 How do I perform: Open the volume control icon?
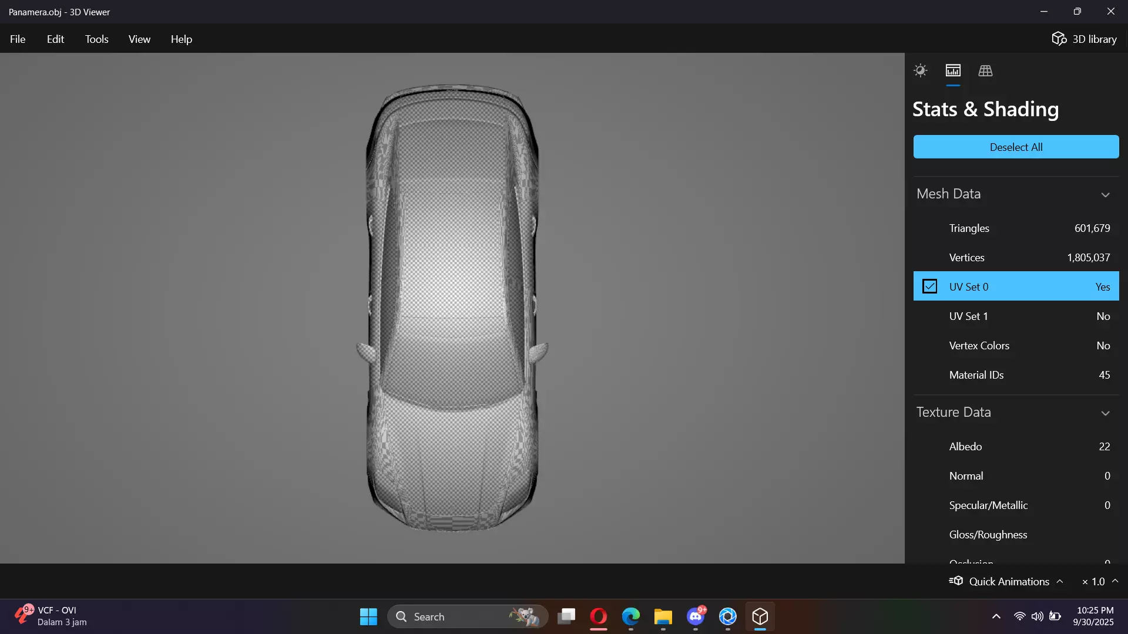(1038, 616)
